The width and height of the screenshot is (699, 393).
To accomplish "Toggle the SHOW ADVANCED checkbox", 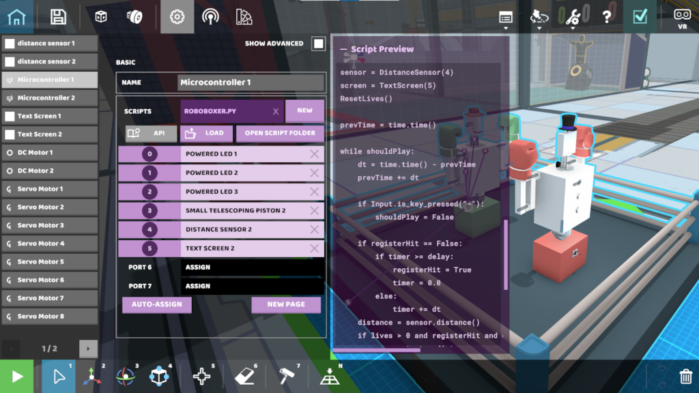I will (318, 43).
